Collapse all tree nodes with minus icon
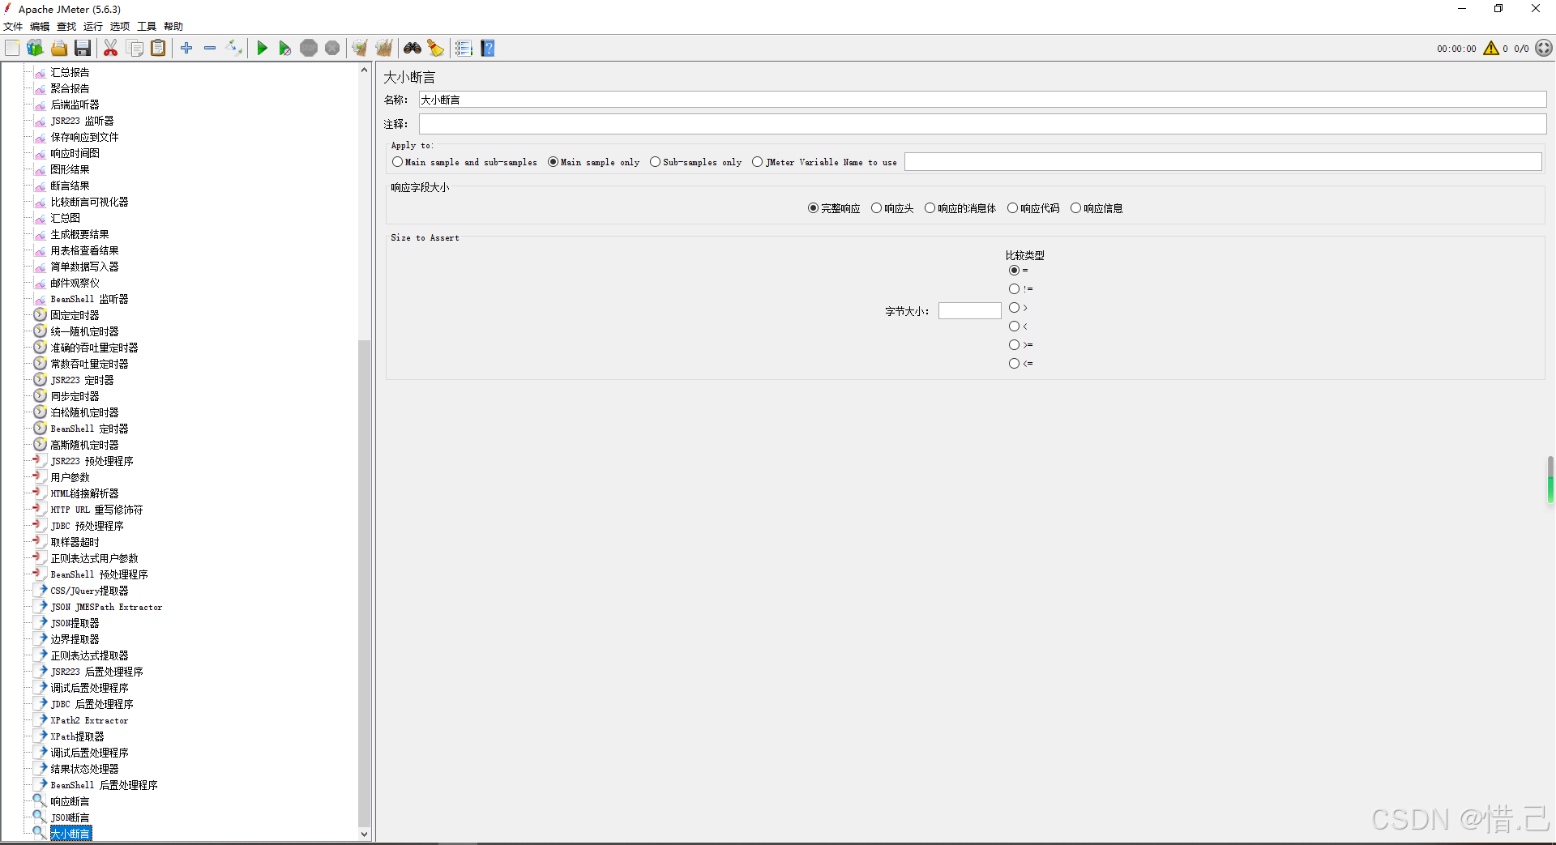1556x845 pixels. 210,49
